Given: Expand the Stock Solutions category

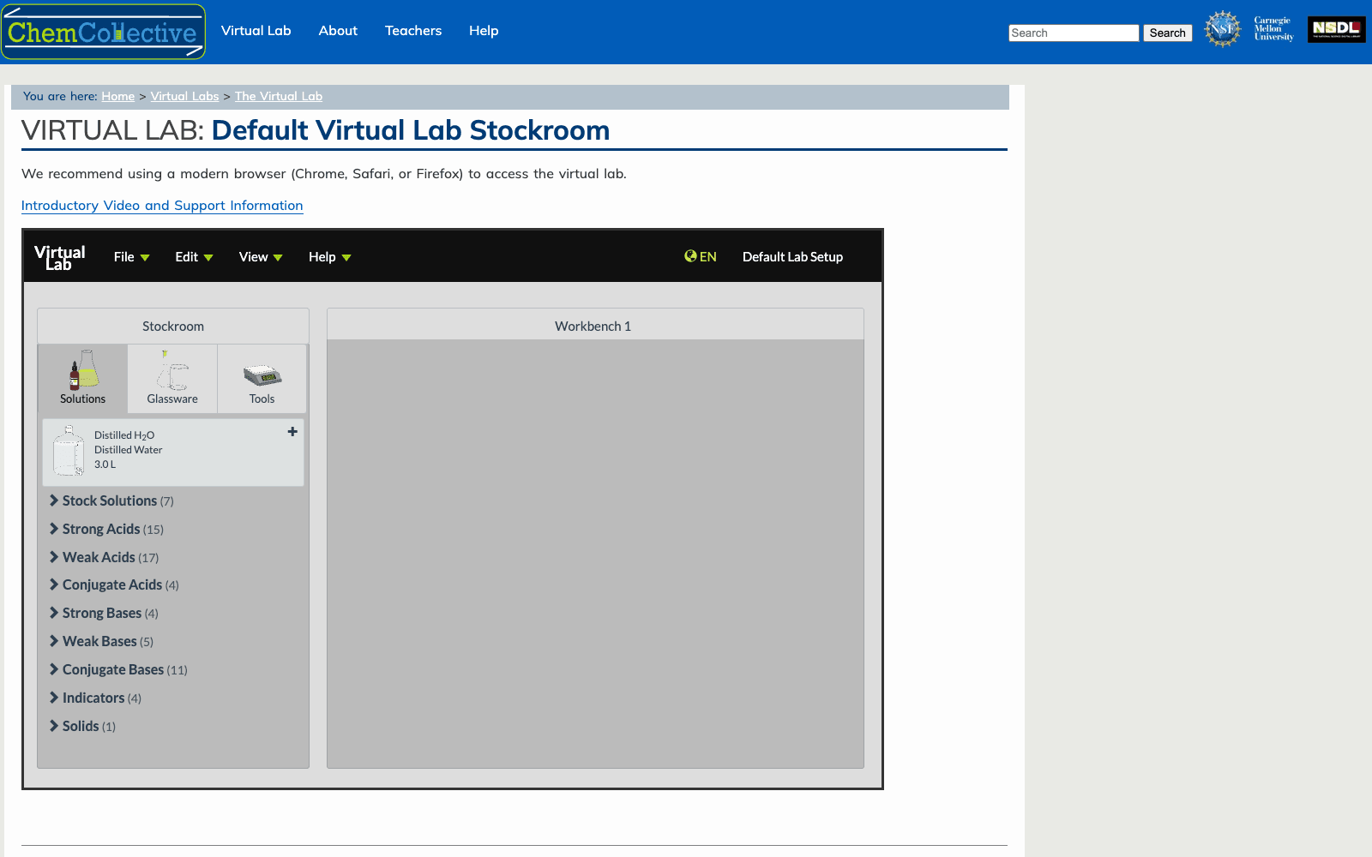Looking at the screenshot, I should click(x=111, y=500).
